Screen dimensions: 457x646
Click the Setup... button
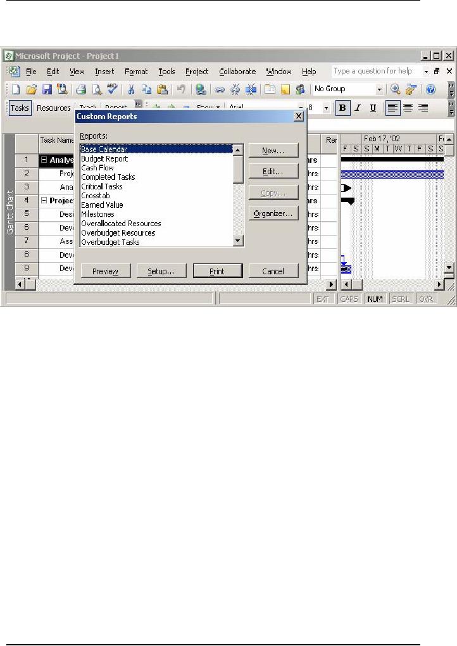point(161,271)
